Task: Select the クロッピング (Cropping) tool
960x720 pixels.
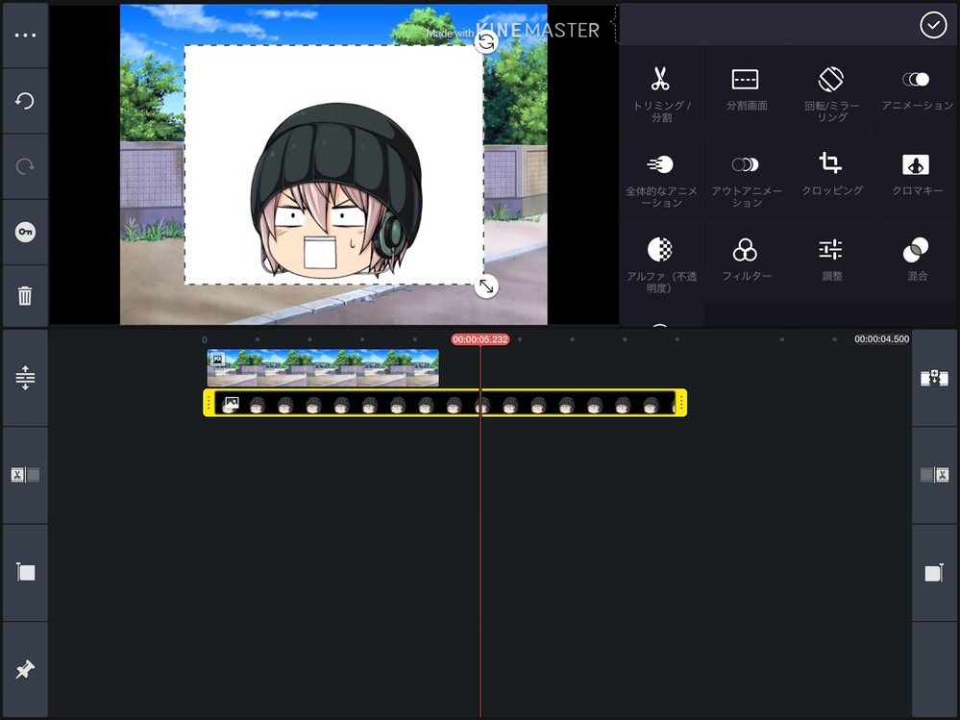Action: click(x=830, y=173)
